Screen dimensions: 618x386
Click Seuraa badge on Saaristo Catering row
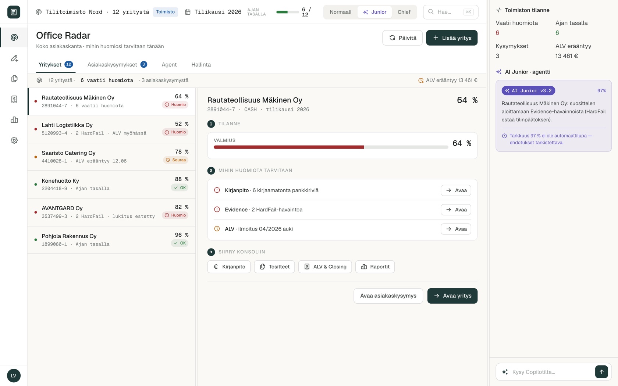(x=176, y=160)
